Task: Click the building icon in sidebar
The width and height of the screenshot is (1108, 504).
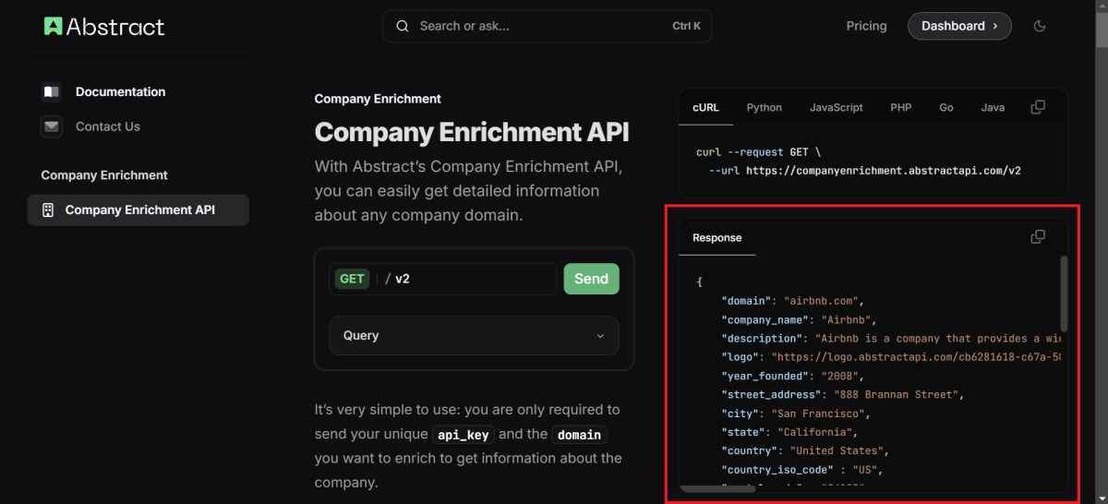Action: (48, 210)
